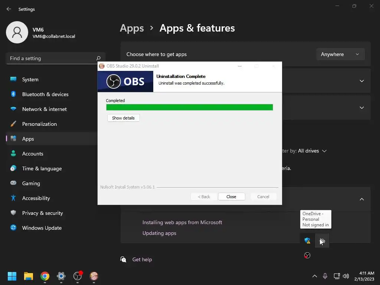This screenshot has width=380, height=285.
Task: Click OneDrive icon in tray overflow
Action: click(x=322, y=240)
